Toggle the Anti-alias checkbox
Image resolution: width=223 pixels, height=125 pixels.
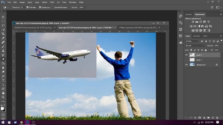tap(28, 7)
